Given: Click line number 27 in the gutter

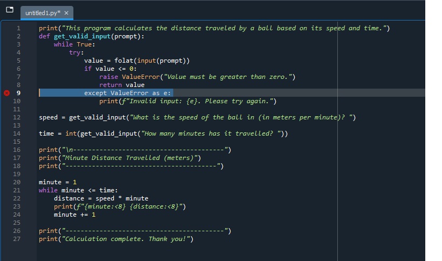Looking at the screenshot, I should click(17, 239).
